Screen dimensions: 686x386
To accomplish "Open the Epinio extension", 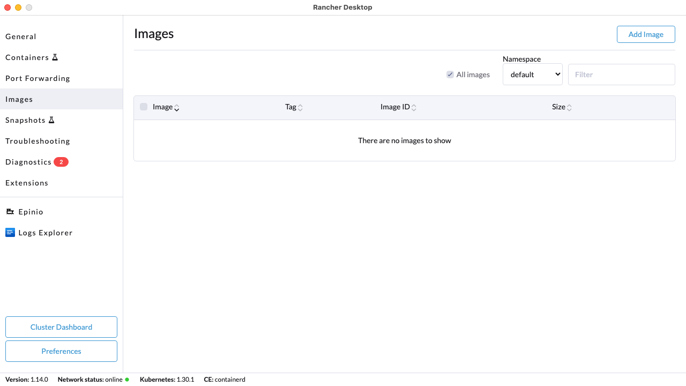I will [x=61, y=212].
